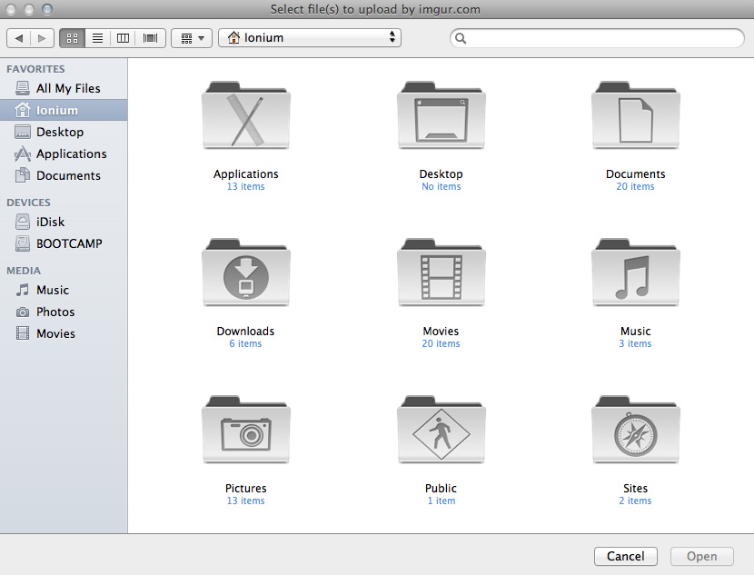Select Applications in Favorites sidebar

64,154
